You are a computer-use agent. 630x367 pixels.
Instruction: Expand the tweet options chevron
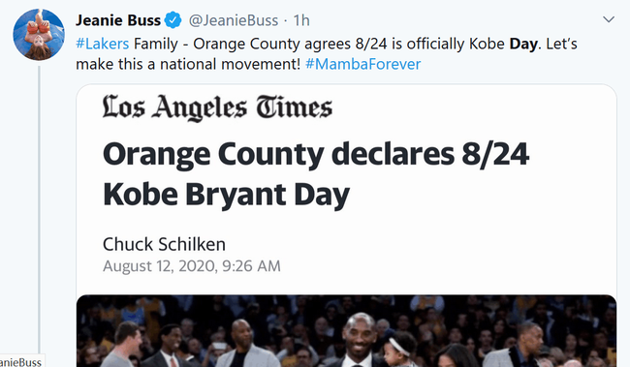pos(609,19)
